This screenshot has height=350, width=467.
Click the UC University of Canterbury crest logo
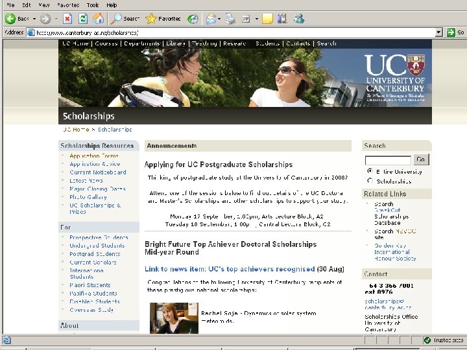[395, 78]
